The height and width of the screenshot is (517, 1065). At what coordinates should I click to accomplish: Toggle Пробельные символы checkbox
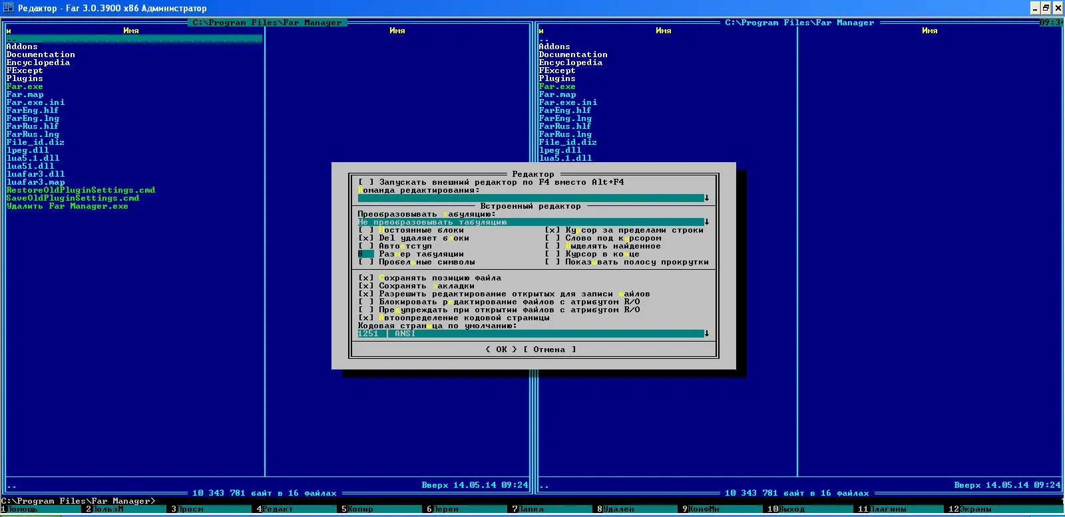366,262
